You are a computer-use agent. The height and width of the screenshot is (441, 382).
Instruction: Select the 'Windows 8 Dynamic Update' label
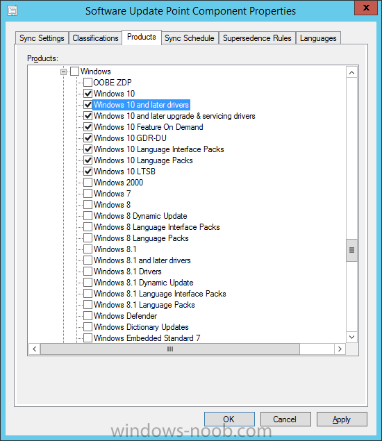coord(140,216)
